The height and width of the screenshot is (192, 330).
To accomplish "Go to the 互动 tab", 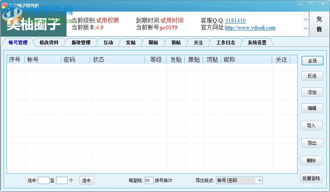I will (x=108, y=42).
